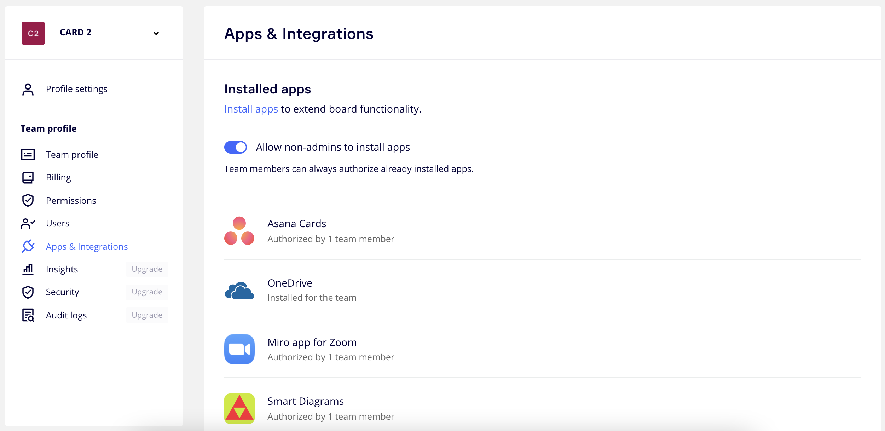885x431 pixels.
Task: Click the Audit logs document icon
Action: [28, 315]
